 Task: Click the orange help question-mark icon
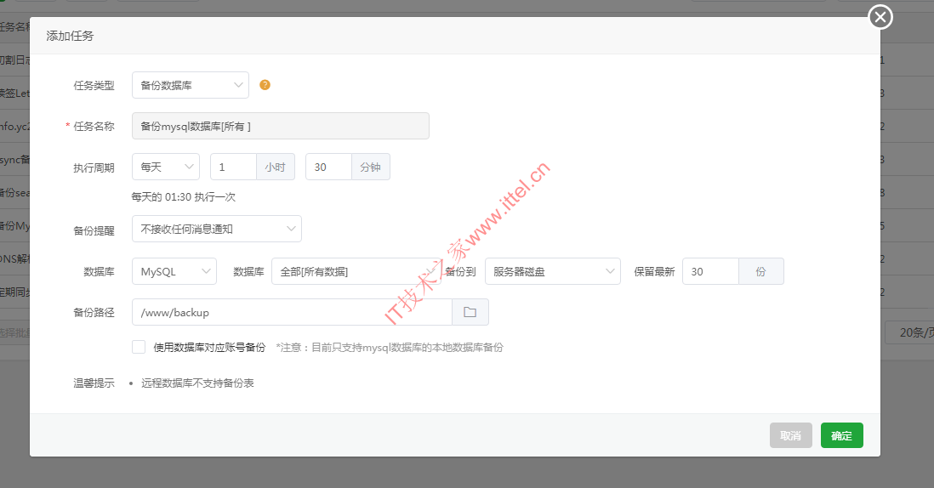click(x=265, y=85)
